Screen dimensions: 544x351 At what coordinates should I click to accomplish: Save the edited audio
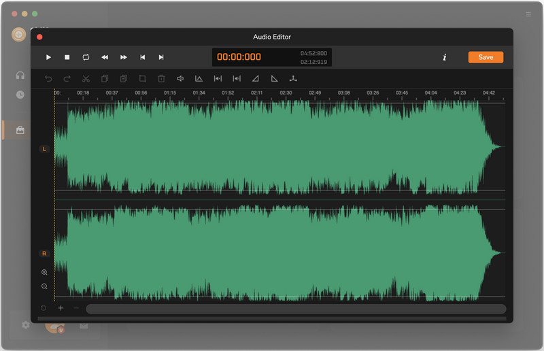click(x=486, y=57)
